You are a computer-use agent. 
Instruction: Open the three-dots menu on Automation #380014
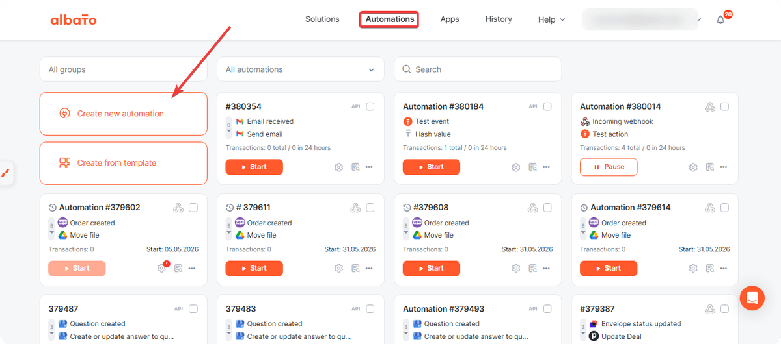pos(723,167)
